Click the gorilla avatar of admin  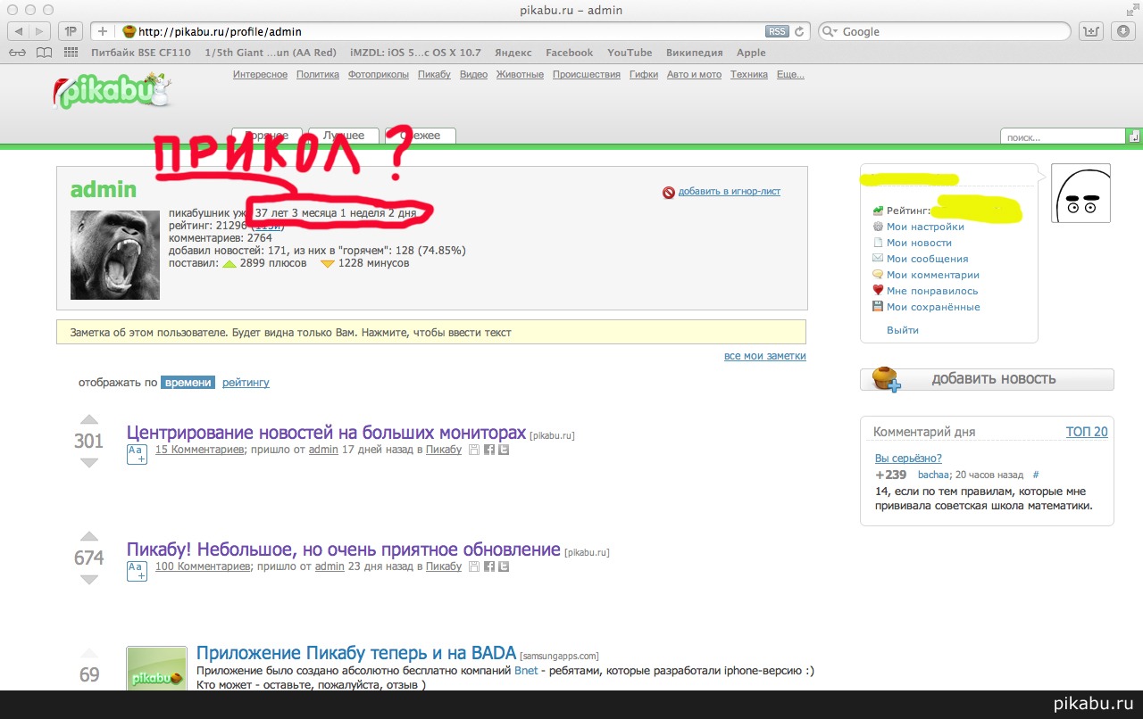pyautogui.click(x=114, y=255)
